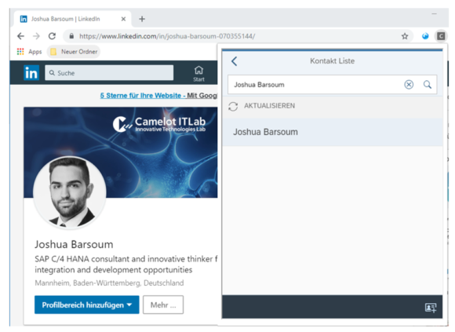The width and height of the screenshot is (455, 332).
Task: Open the C extension icon in toolbar
Action: (441, 36)
